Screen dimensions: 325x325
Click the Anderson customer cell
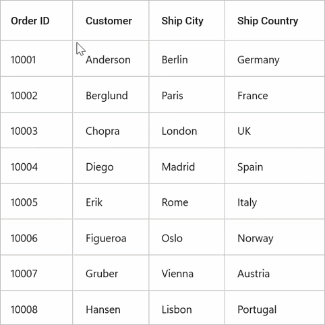[111, 59]
